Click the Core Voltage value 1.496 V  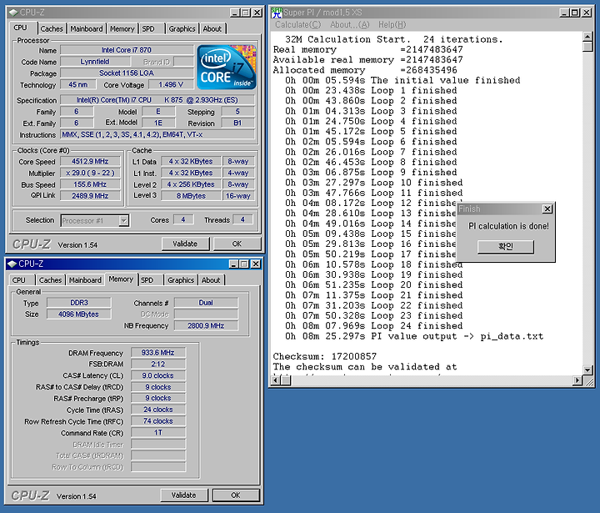(x=171, y=85)
